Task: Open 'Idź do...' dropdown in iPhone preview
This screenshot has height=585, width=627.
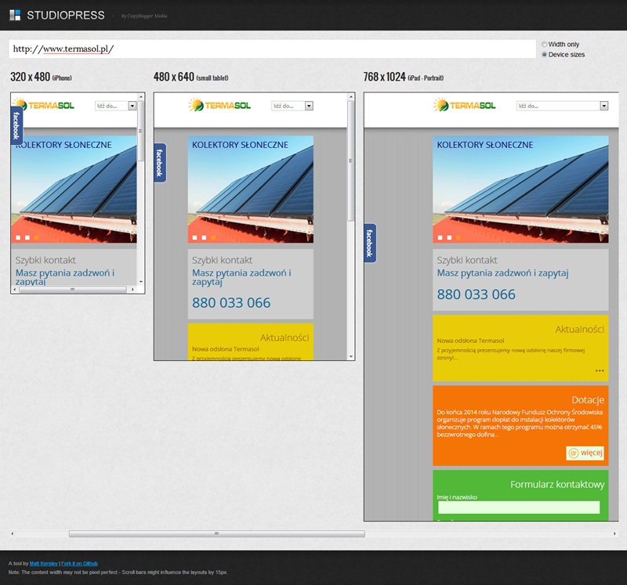Action: [x=116, y=106]
